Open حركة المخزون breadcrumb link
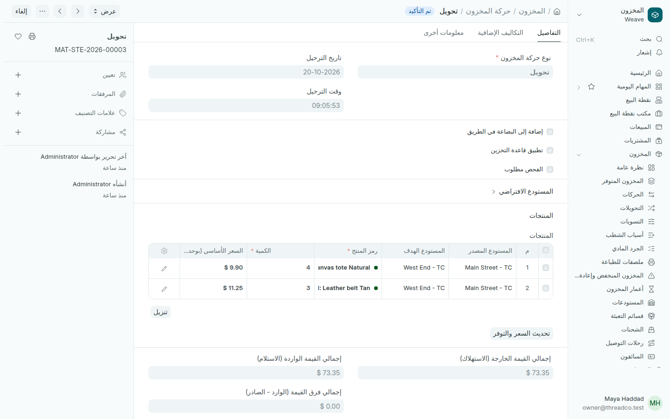Screen dimensions: 670x419 click(x=488, y=11)
